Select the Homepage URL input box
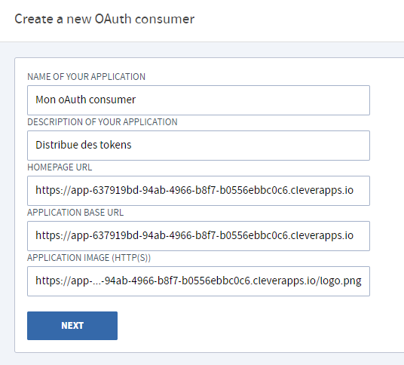The height and width of the screenshot is (365, 404). coord(198,191)
